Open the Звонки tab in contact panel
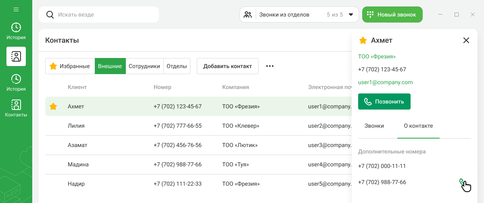484x203 pixels. 374,126
